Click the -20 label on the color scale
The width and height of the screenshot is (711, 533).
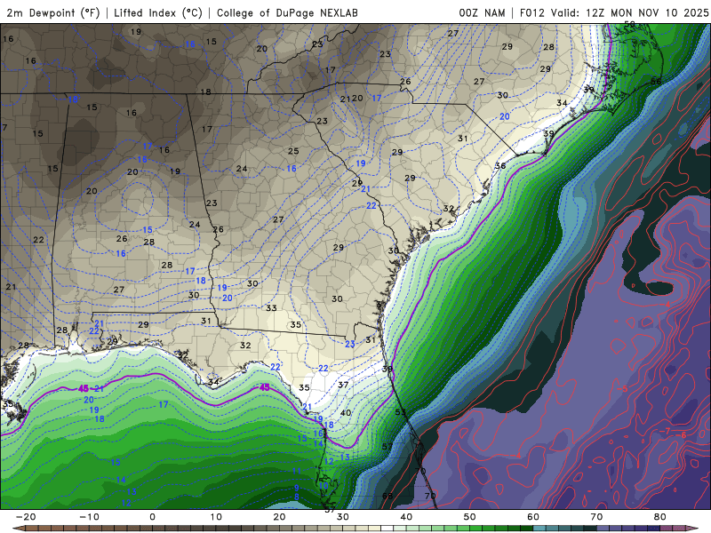click(x=26, y=517)
